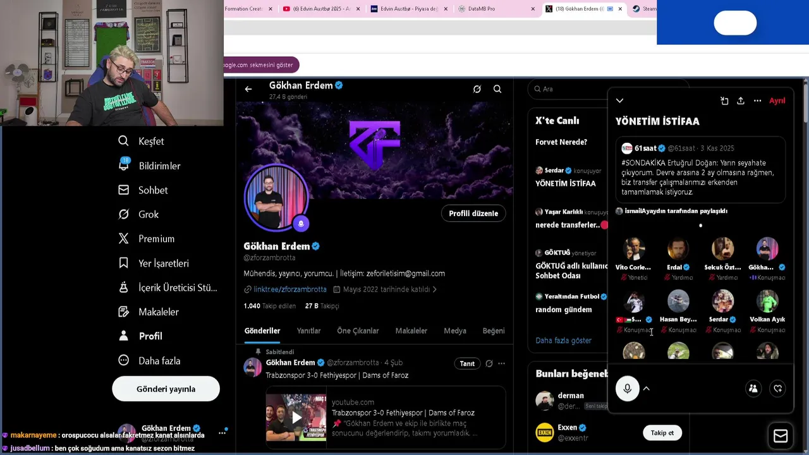
Task: Click Erdal co-host avatar in Space
Action: pyautogui.click(x=678, y=249)
